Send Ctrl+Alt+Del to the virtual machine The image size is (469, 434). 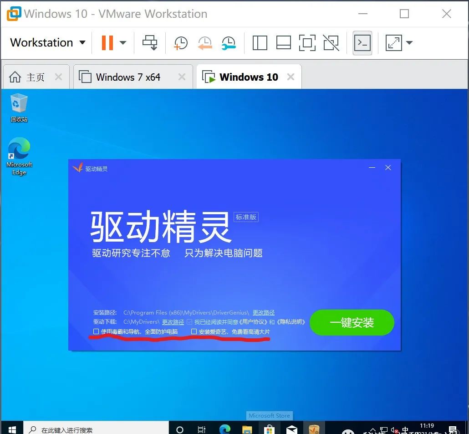pyautogui.click(x=150, y=43)
